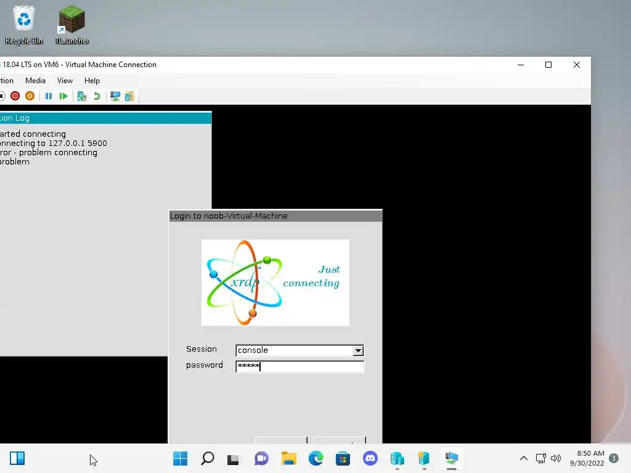The width and height of the screenshot is (631, 473).
Task: Close the Virtual Machine Connection window
Action: [x=577, y=65]
